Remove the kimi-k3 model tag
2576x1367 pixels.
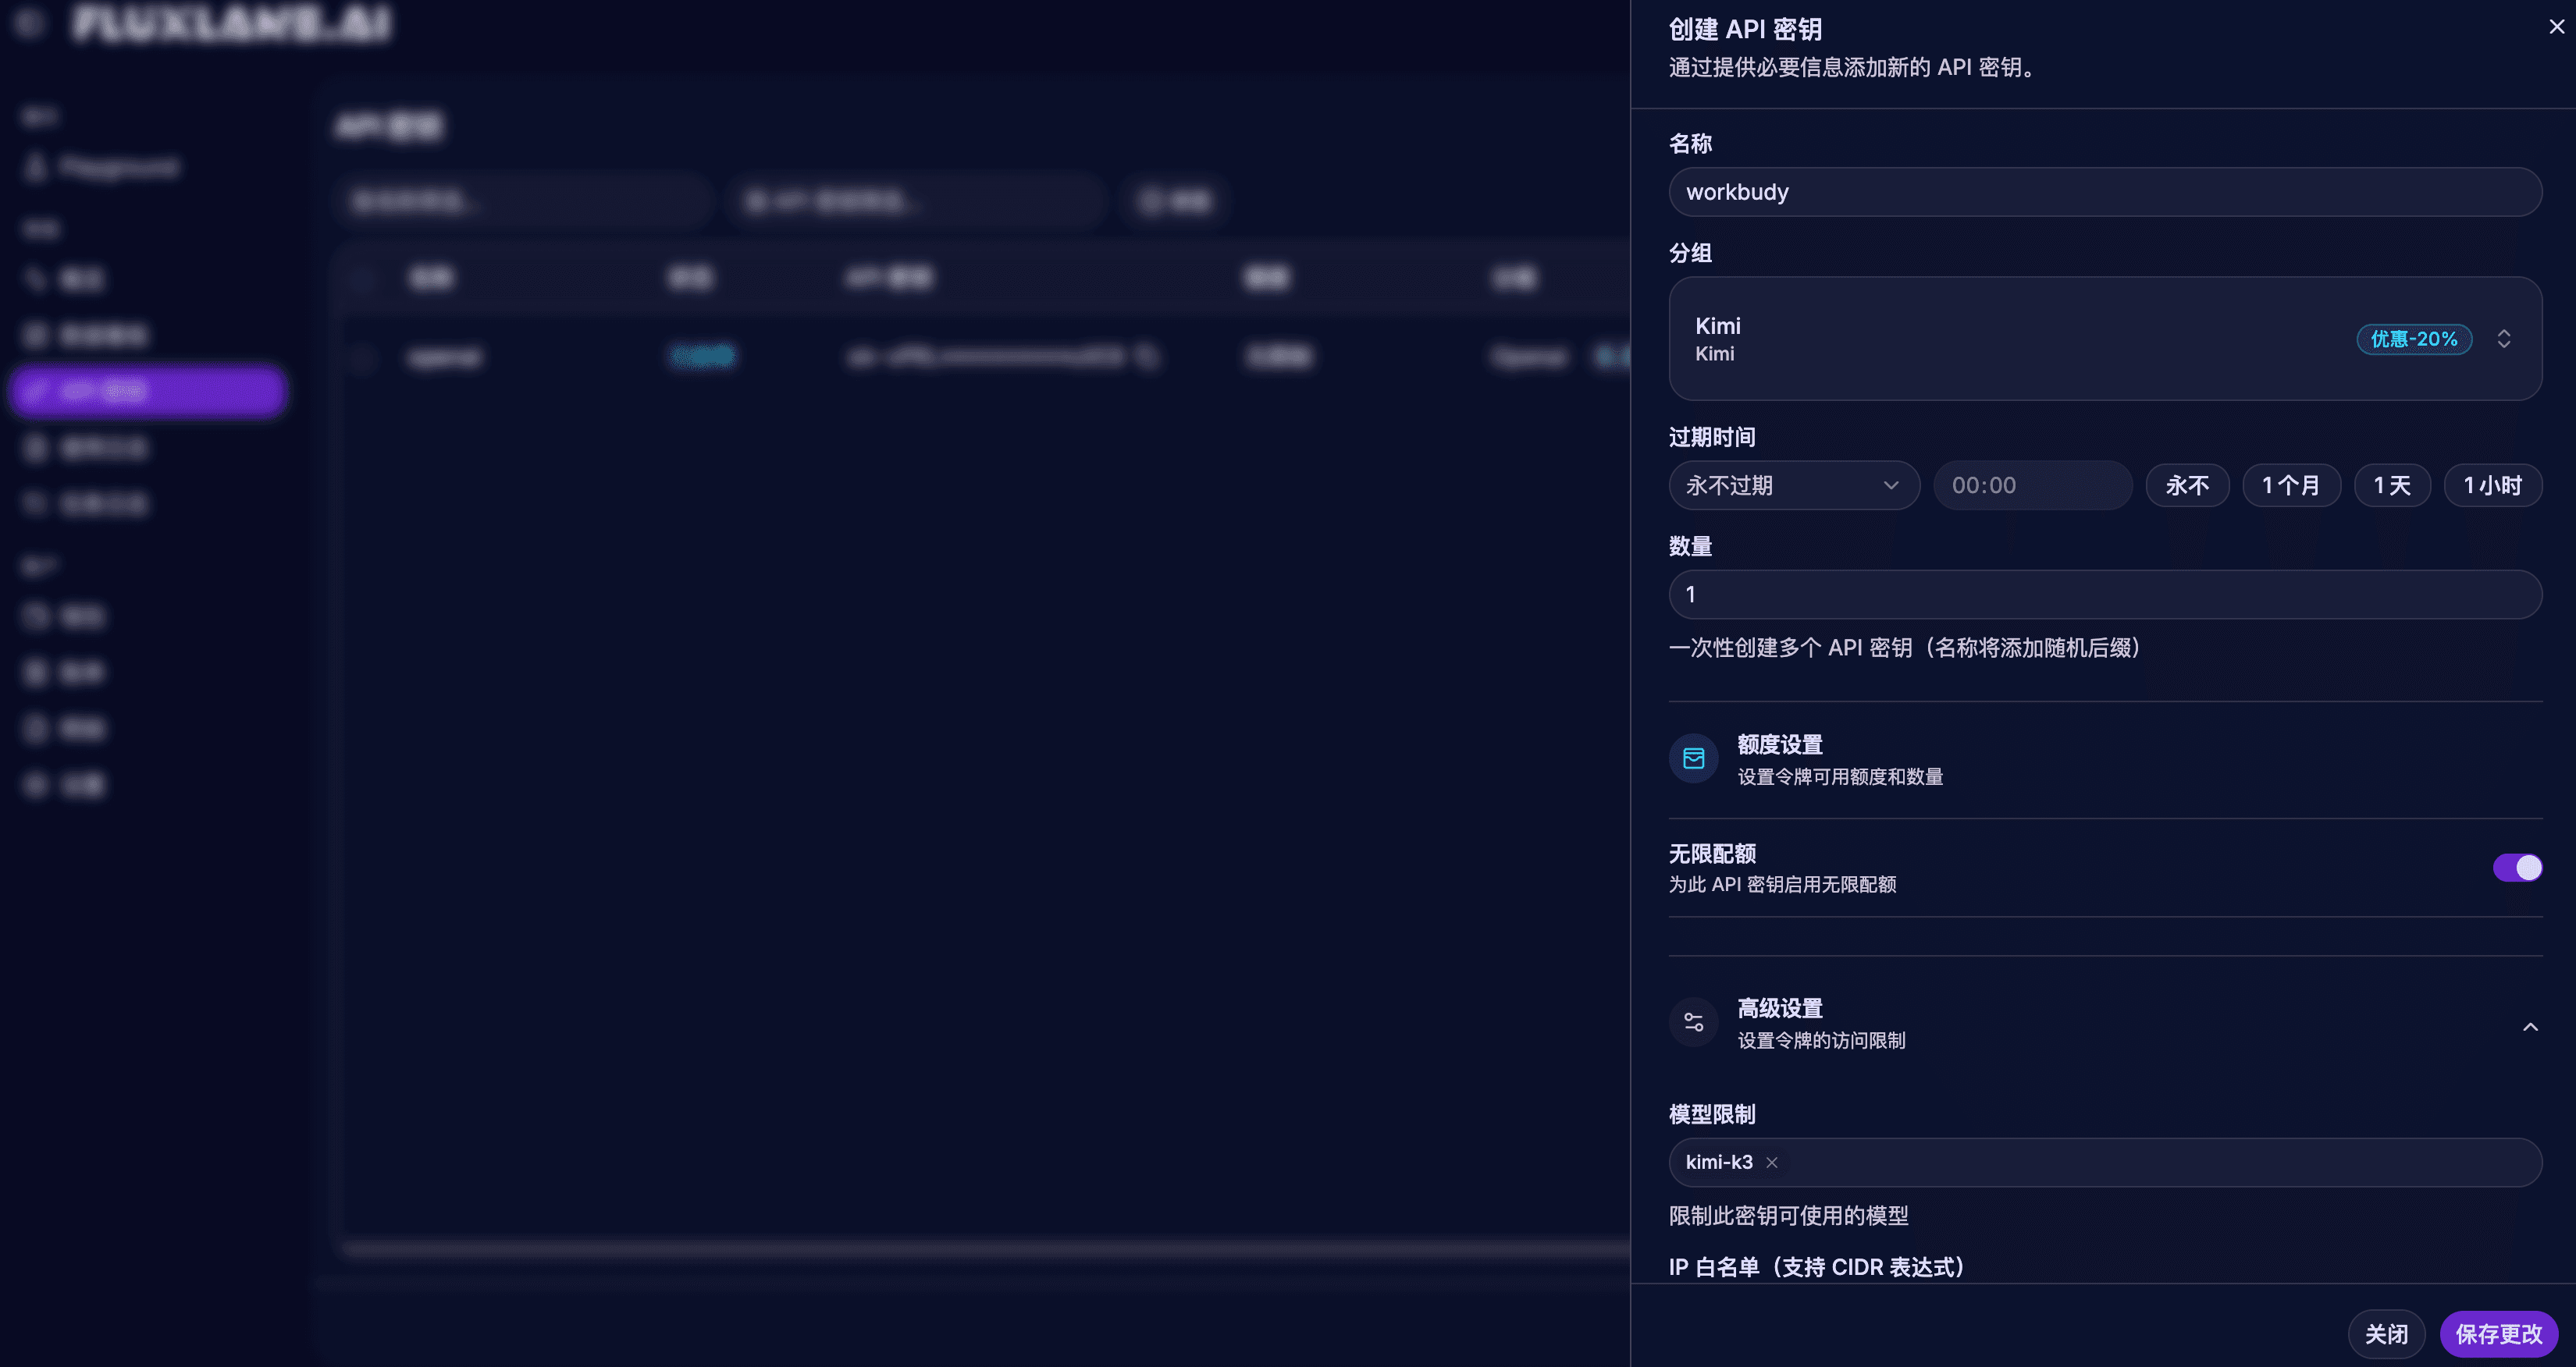(x=1772, y=1162)
